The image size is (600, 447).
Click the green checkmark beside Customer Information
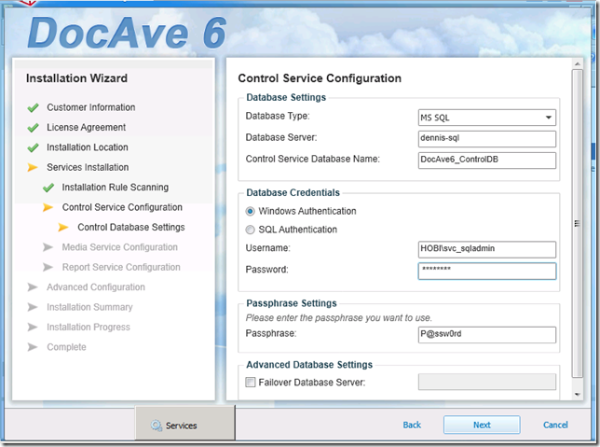click(34, 107)
